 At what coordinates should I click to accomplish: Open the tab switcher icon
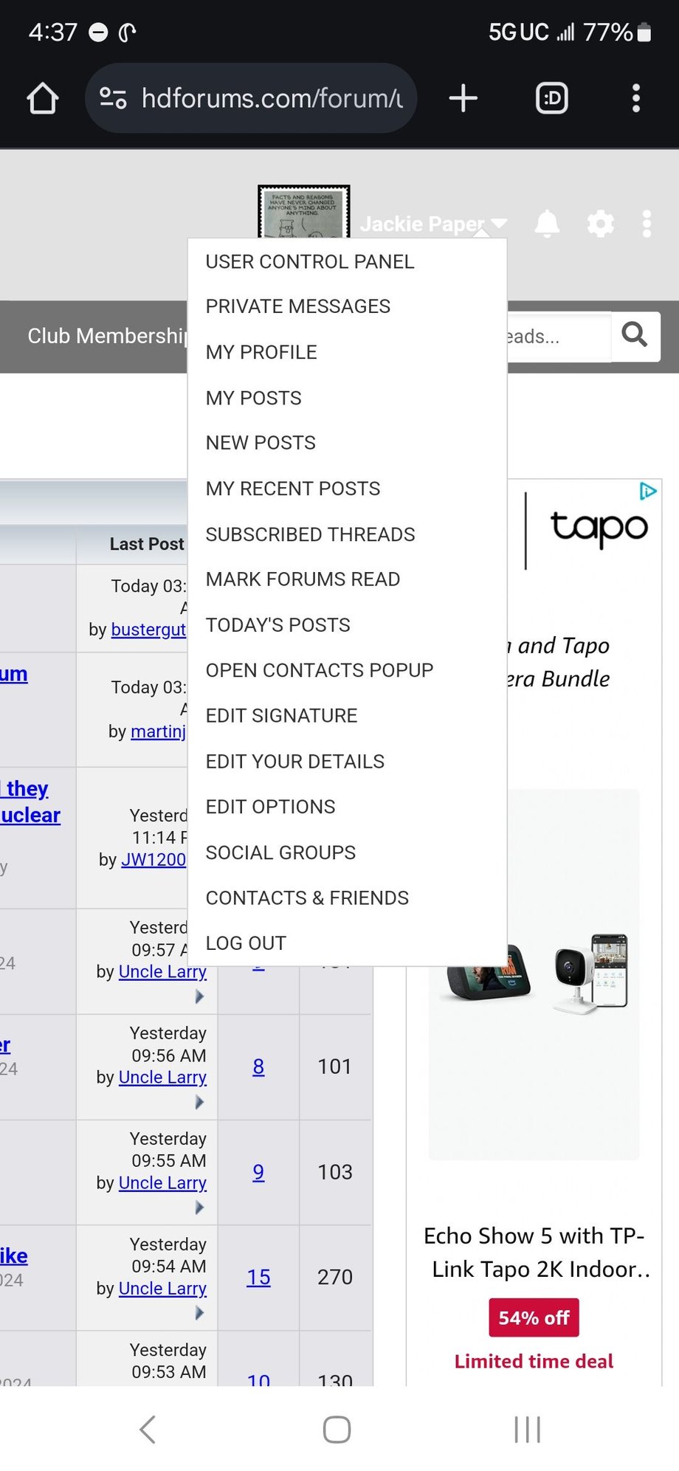(551, 98)
